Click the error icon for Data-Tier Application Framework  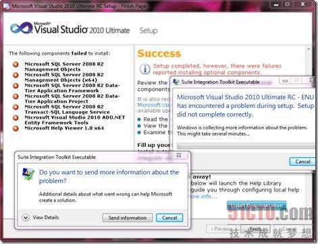16,86
